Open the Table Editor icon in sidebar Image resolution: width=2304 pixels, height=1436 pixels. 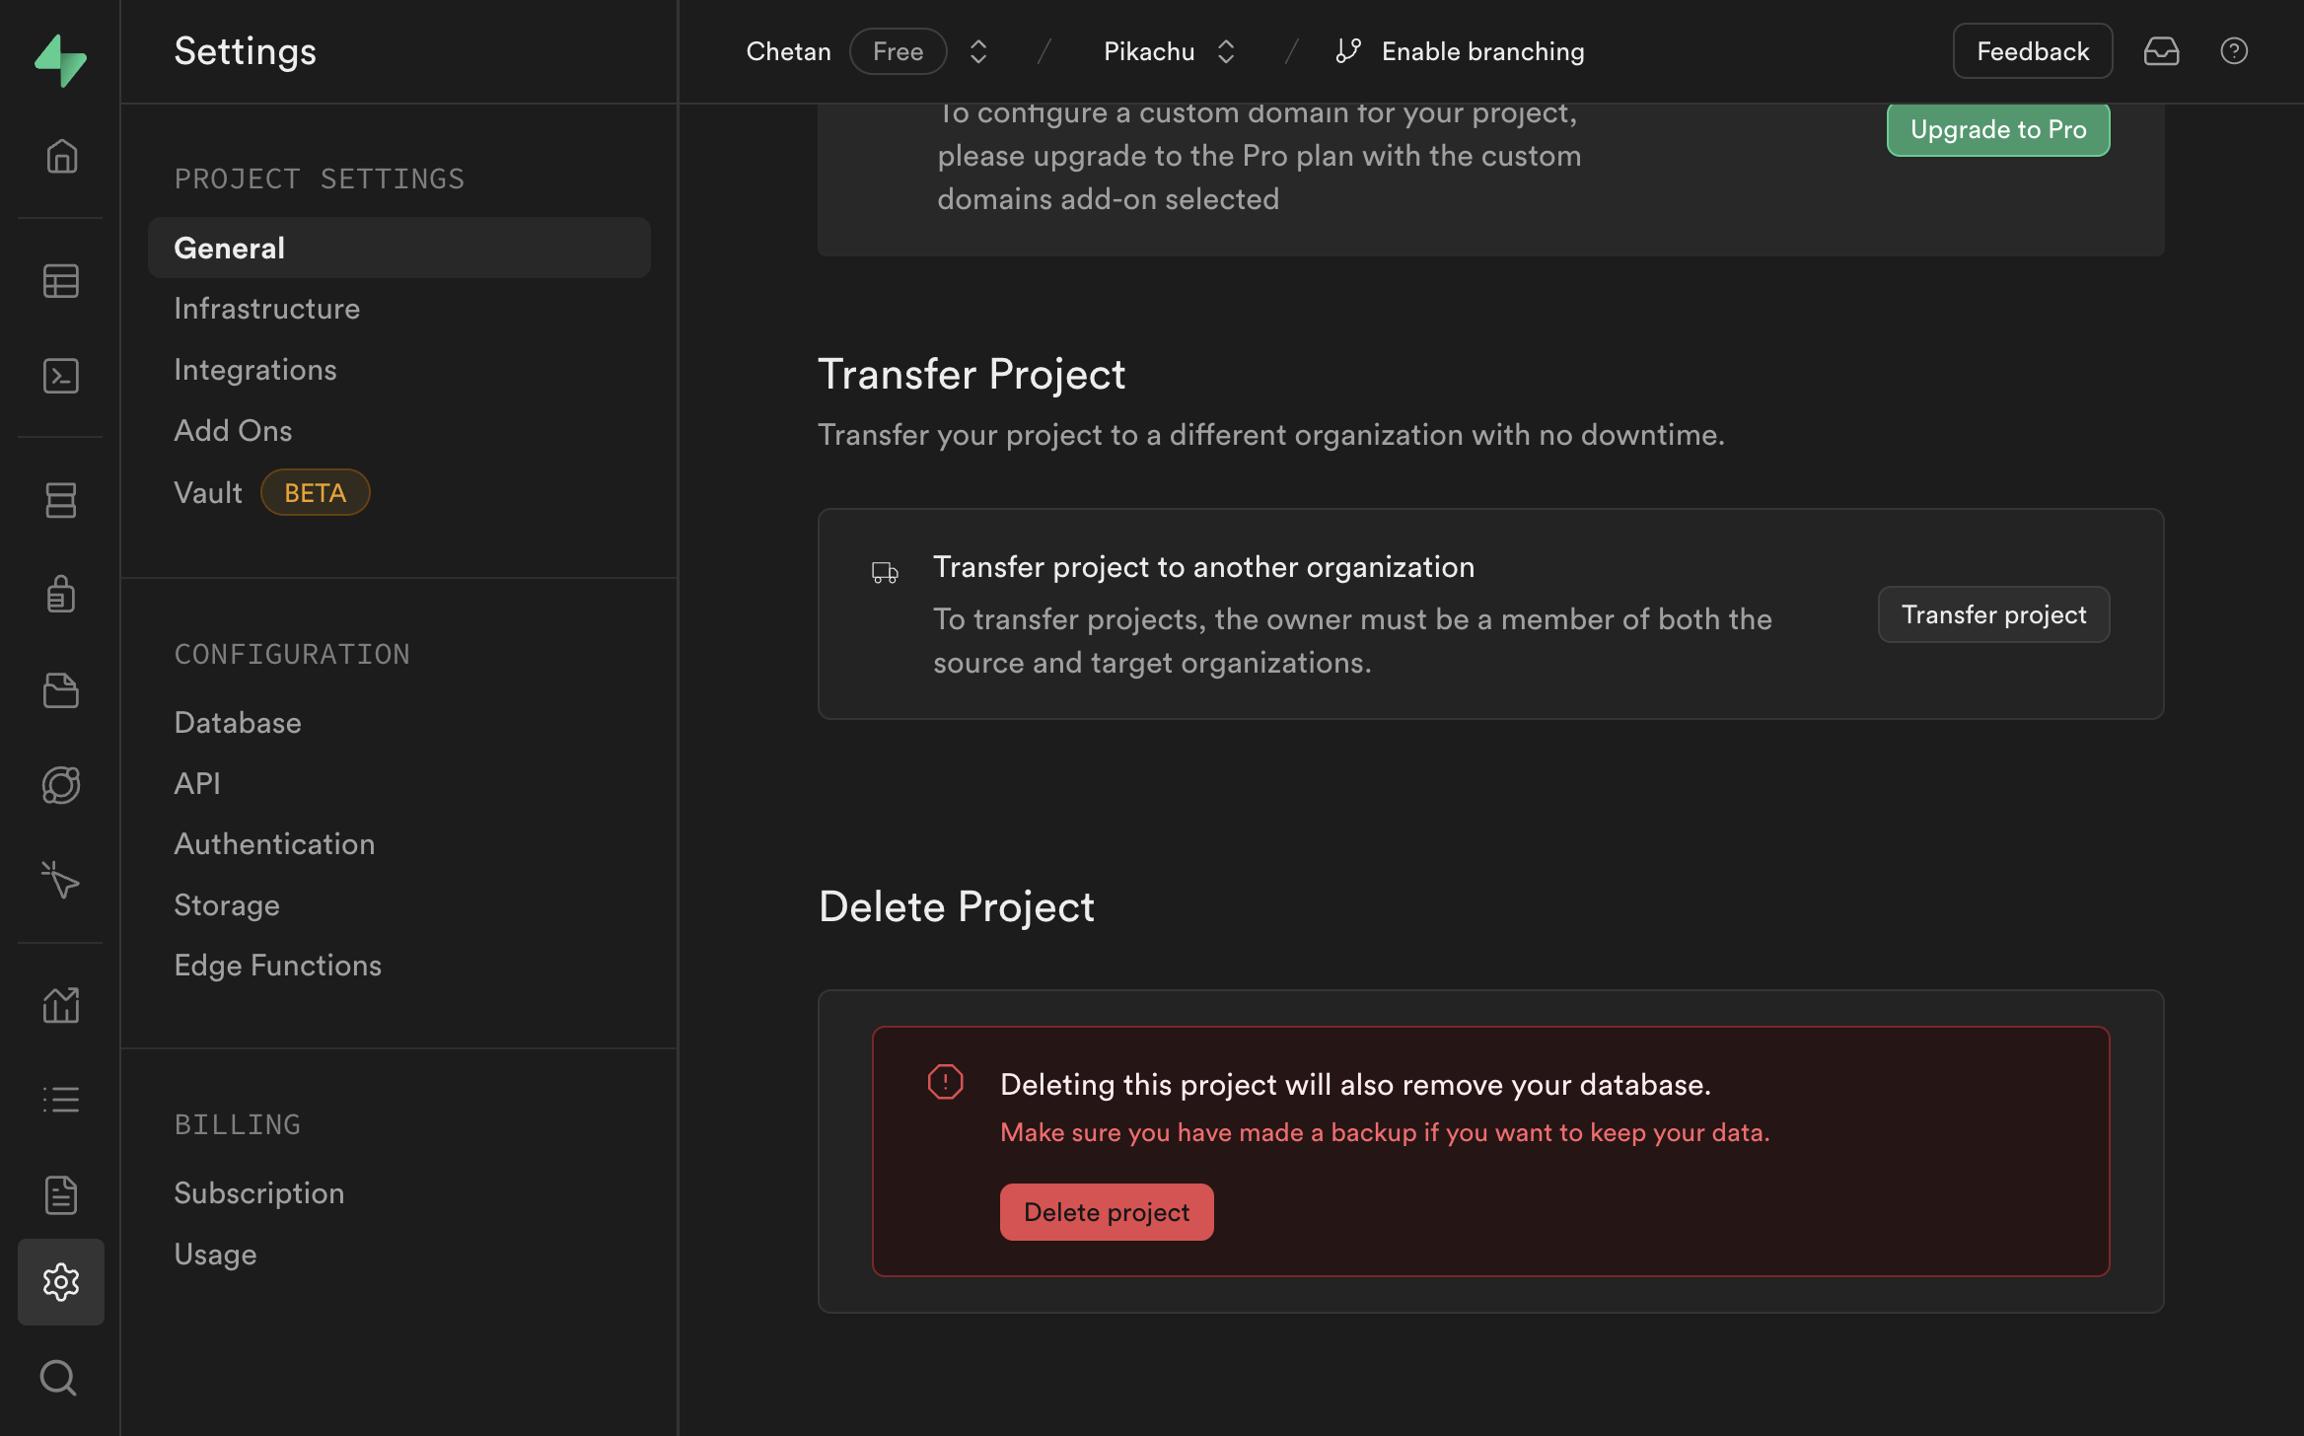click(61, 281)
